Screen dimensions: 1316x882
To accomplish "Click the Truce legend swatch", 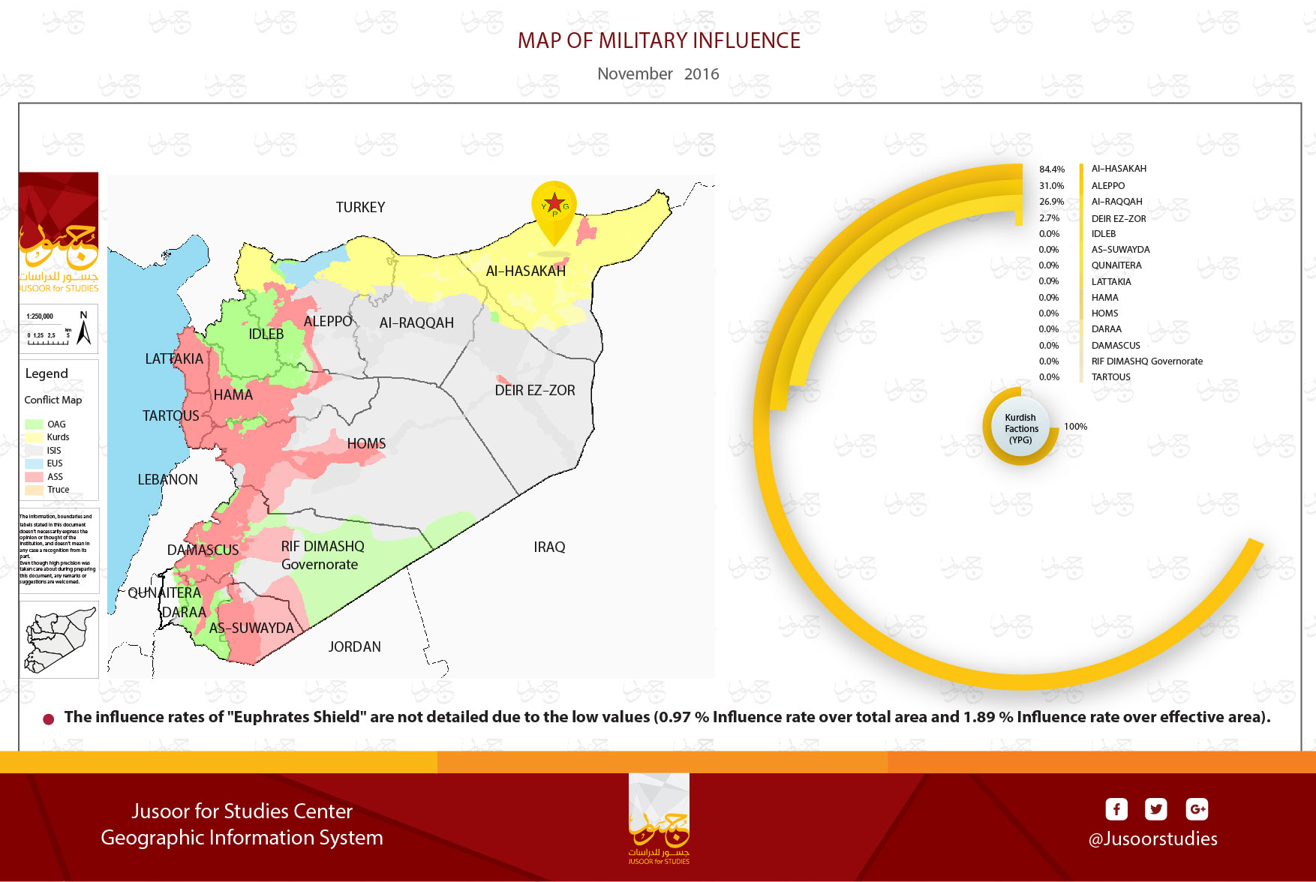I will [x=34, y=490].
